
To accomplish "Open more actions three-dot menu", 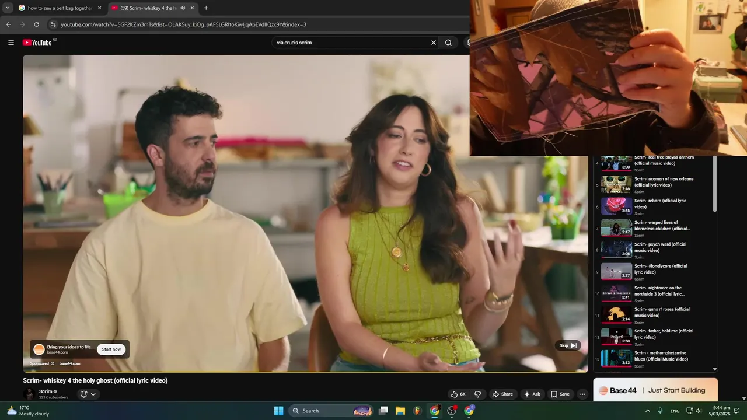I will [582, 394].
